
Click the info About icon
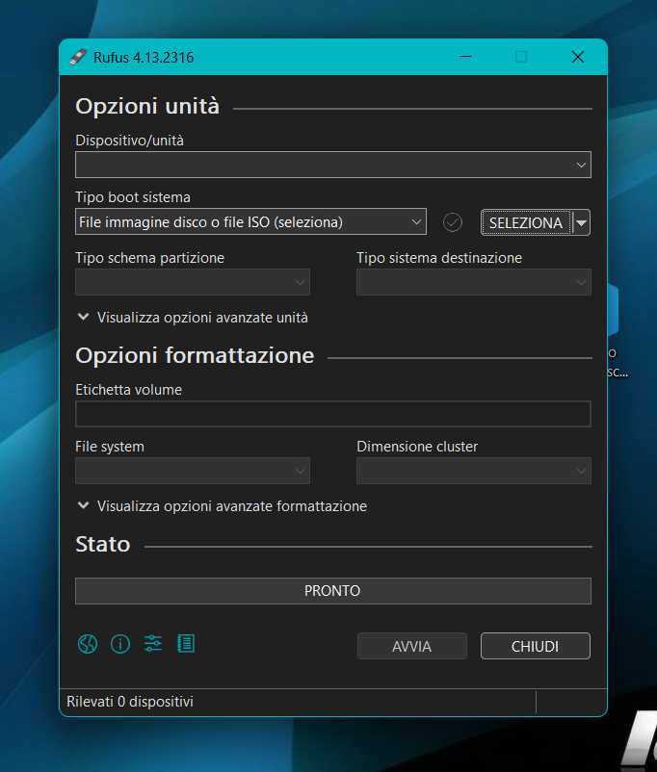coord(120,644)
